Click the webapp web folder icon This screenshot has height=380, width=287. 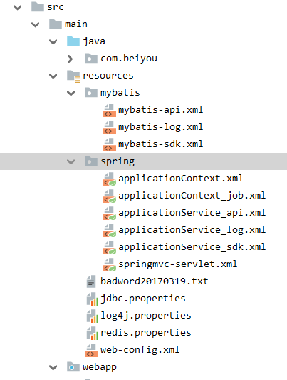click(73, 367)
